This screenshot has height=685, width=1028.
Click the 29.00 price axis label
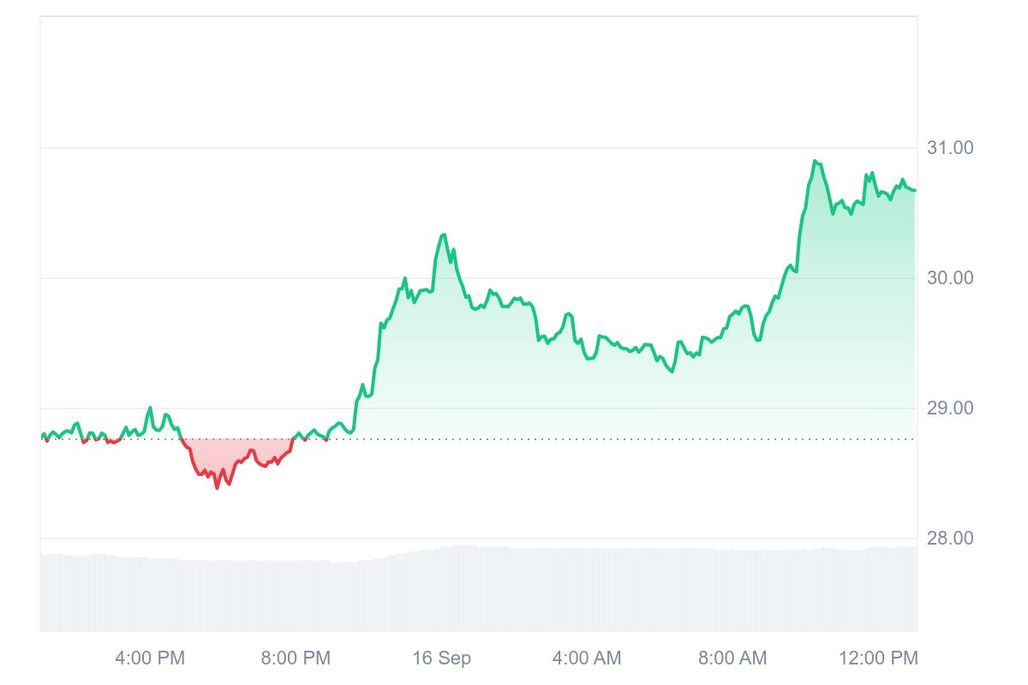[950, 408]
